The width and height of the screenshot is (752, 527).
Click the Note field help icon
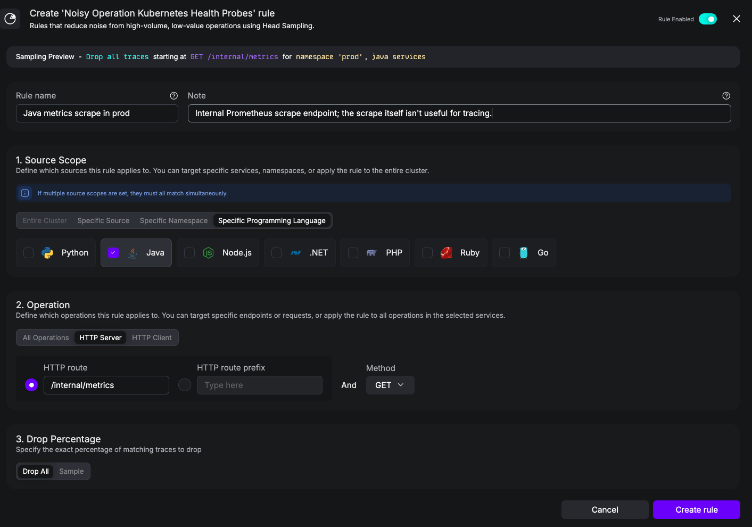point(726,96)
